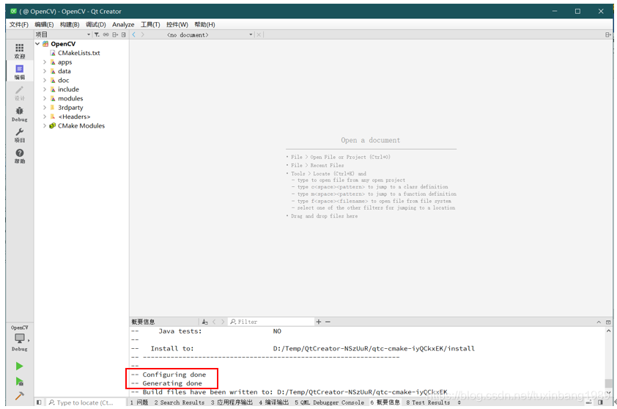Expand the data folder
The width and height of the screenshot is (617, 409).
pyautogui.click(x=45, y=71)
